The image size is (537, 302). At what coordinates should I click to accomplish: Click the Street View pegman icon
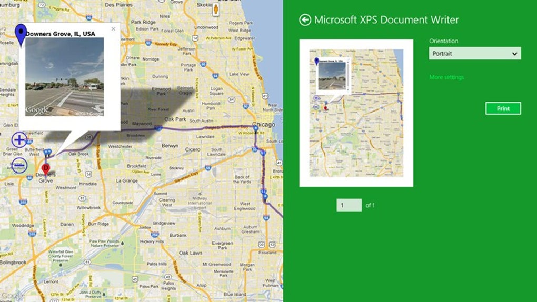216,9
